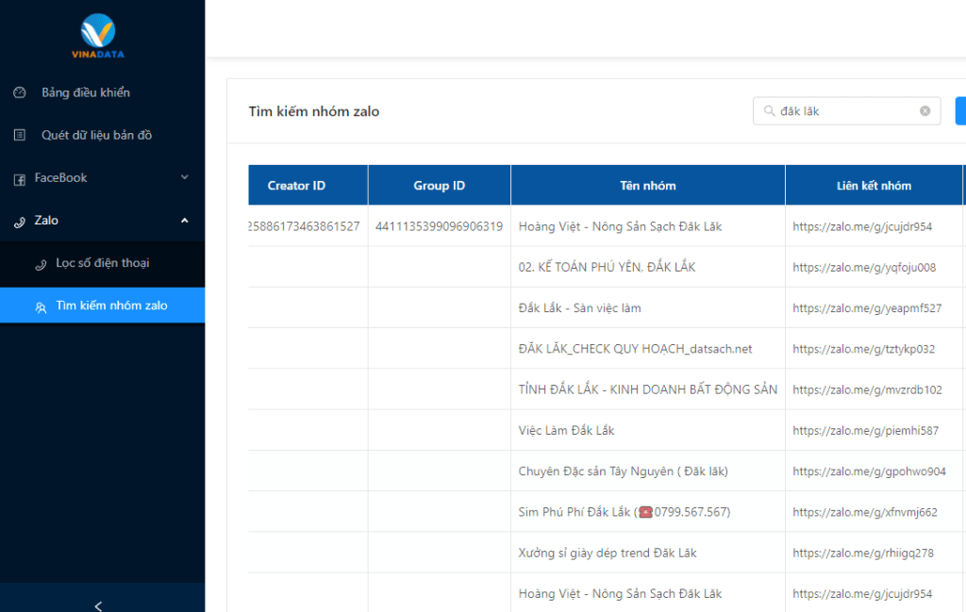The width and height of the screenshot is (966, 612).
Task: Click the Facebook logo icon in sidebar
Action: [x=19, y=178]
